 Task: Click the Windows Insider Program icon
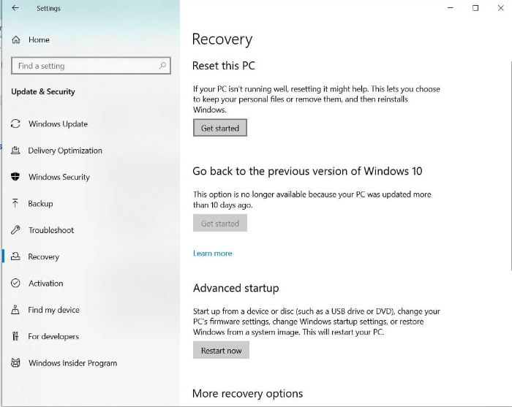tap(16, 363)
